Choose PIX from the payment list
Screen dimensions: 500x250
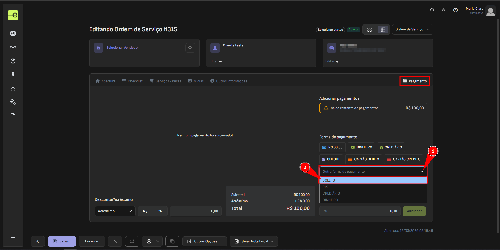(325, 187)
